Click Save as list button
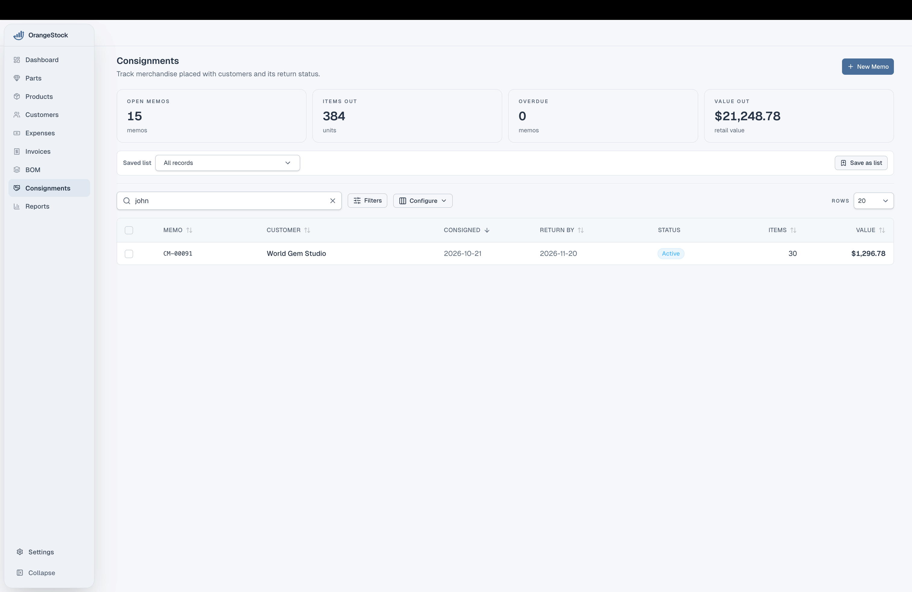Image resolution: width=912 pixels, height=592 pixels. tap(861, 163)
